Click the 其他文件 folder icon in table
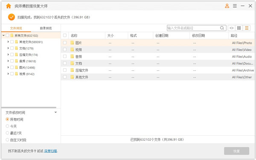This screenshot has width=256, height=160. tap(72, 77)
